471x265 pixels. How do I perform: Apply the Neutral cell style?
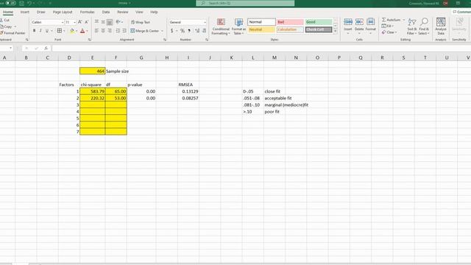(x=261, y=29)
